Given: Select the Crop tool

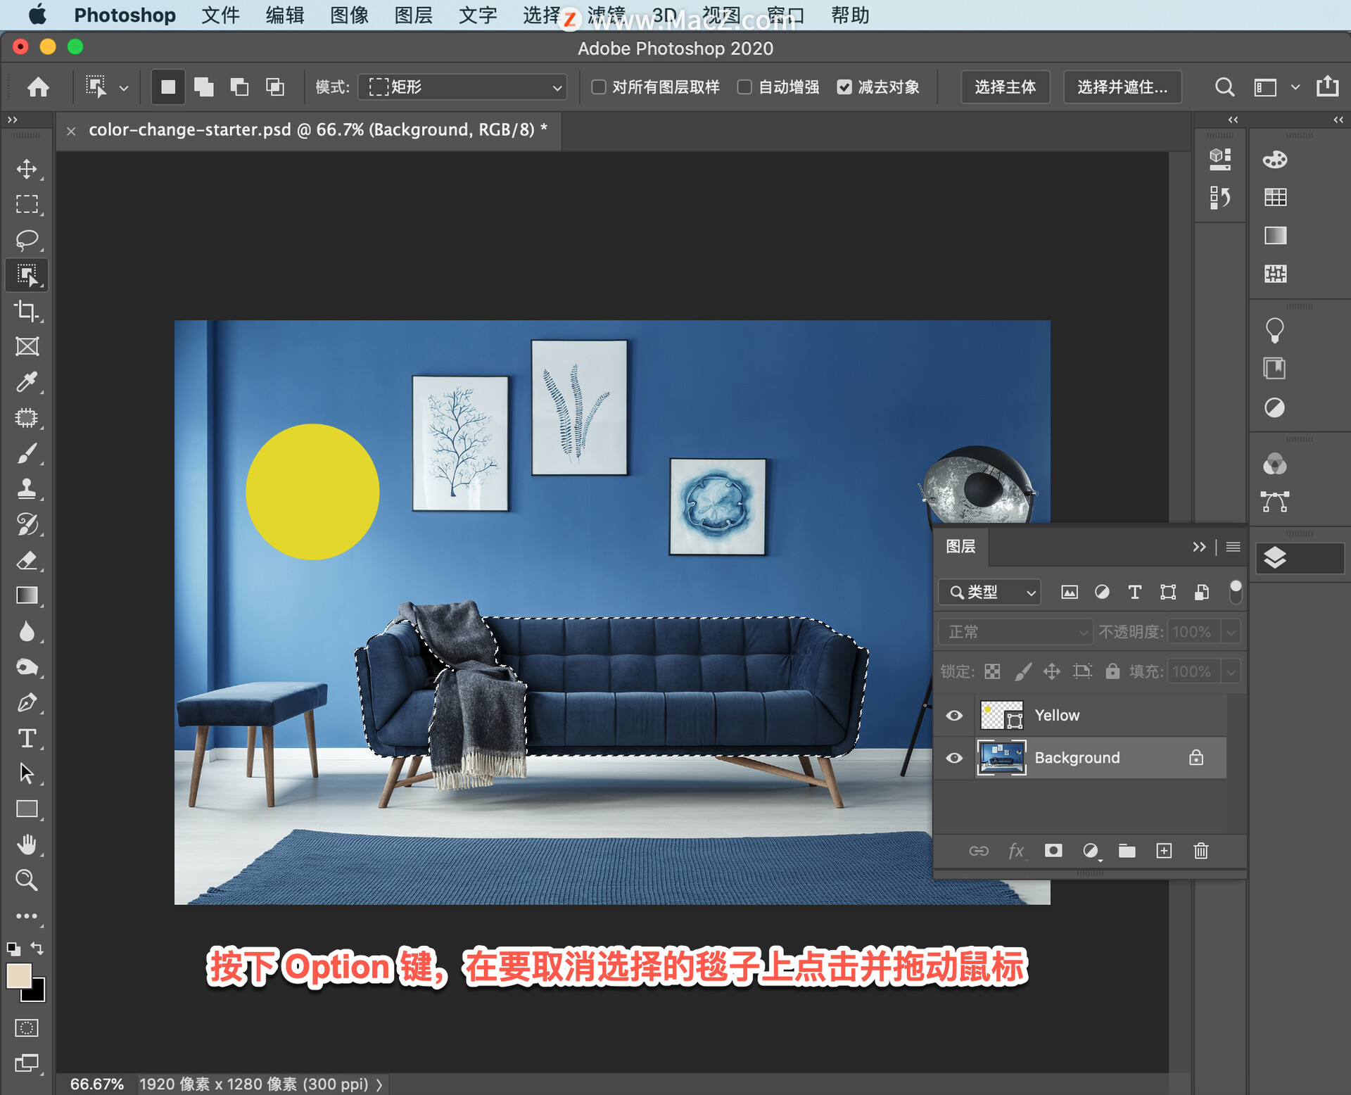Looking at the screenshot, I should tap(27, 311).
